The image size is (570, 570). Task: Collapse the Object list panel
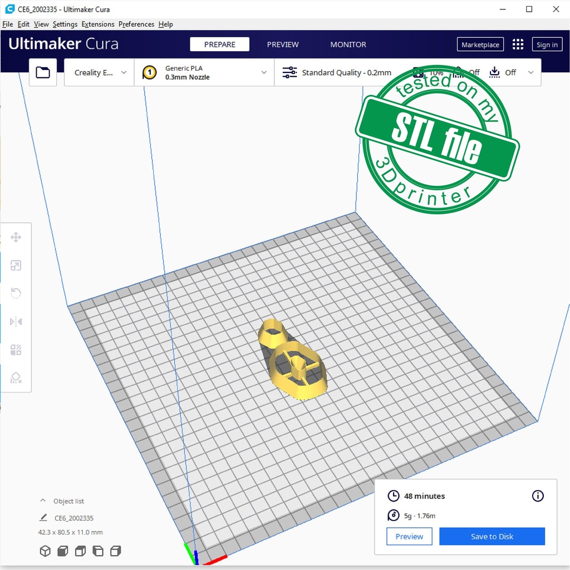click(43, 501)
